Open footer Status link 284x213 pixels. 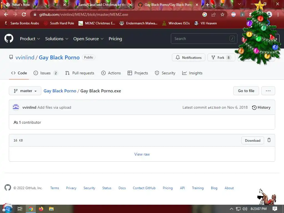coord(107,188)
